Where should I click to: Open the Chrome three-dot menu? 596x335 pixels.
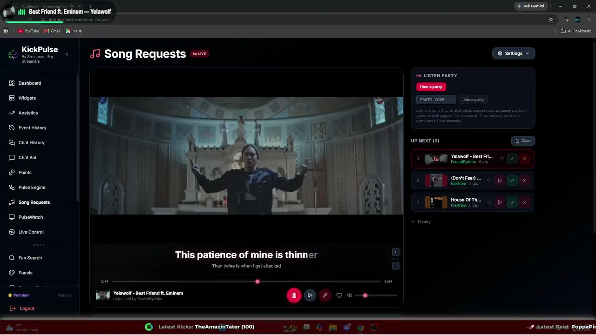589,20
